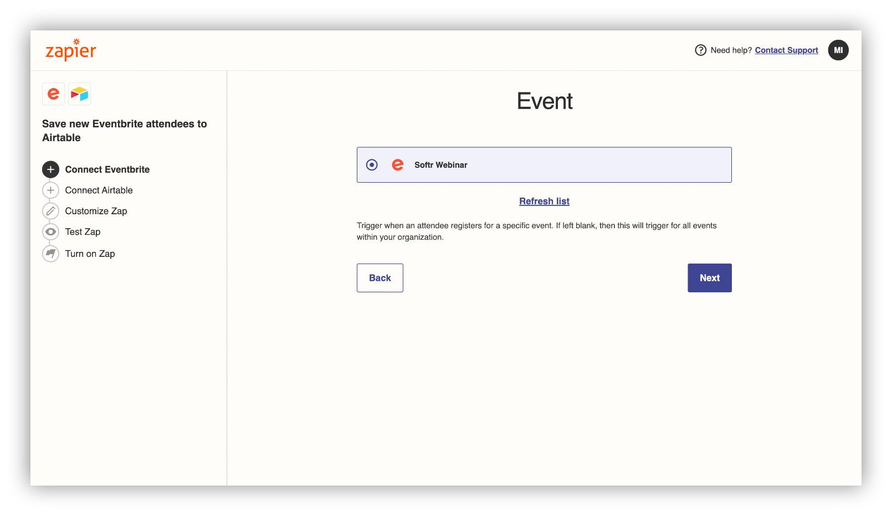Go to Customize Zap step

96,211
